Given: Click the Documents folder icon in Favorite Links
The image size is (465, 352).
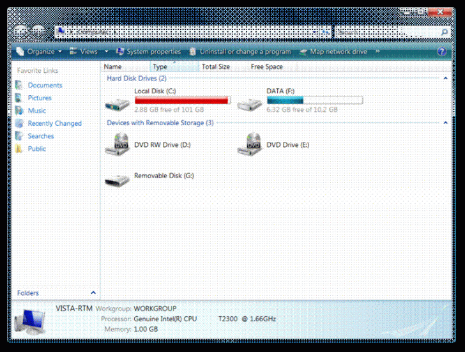Looking at the screenshot, I should tap(19, 85).
